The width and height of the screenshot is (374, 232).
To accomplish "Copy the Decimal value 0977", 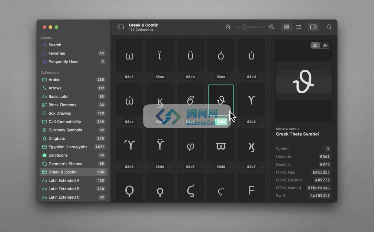I will (325, 164).
